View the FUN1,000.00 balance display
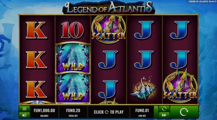This screenshot has height=120, width=217. (x=44, y=112)
